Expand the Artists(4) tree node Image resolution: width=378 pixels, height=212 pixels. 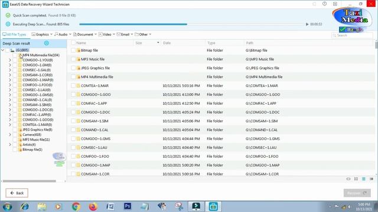(x=10, y=145)
